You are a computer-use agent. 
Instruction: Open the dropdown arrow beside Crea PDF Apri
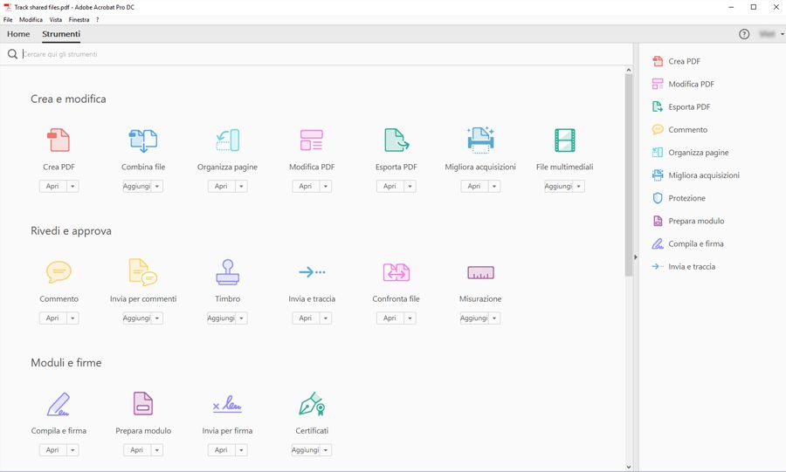coord(72,186)
